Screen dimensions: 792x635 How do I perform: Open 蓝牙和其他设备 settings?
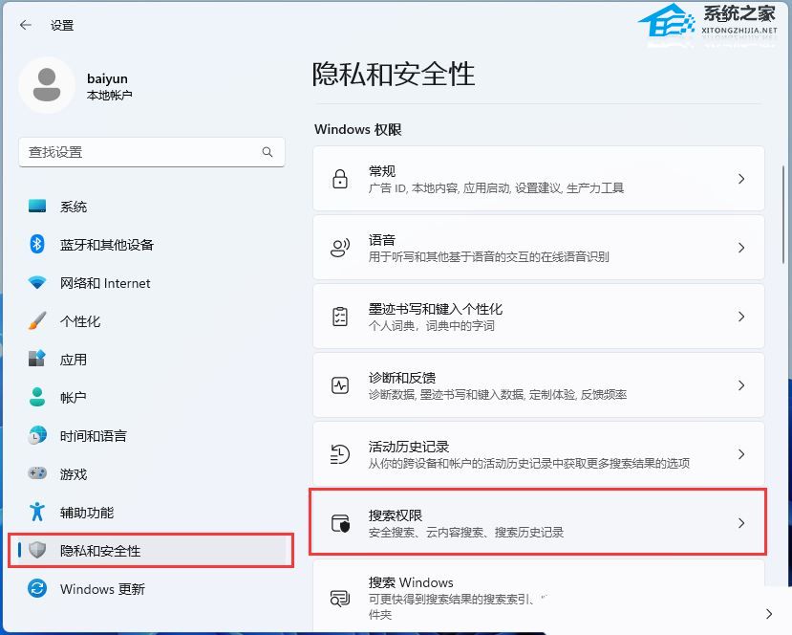152,245
